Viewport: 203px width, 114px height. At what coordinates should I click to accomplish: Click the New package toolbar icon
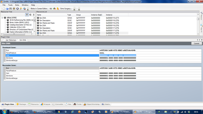[4, 9]
